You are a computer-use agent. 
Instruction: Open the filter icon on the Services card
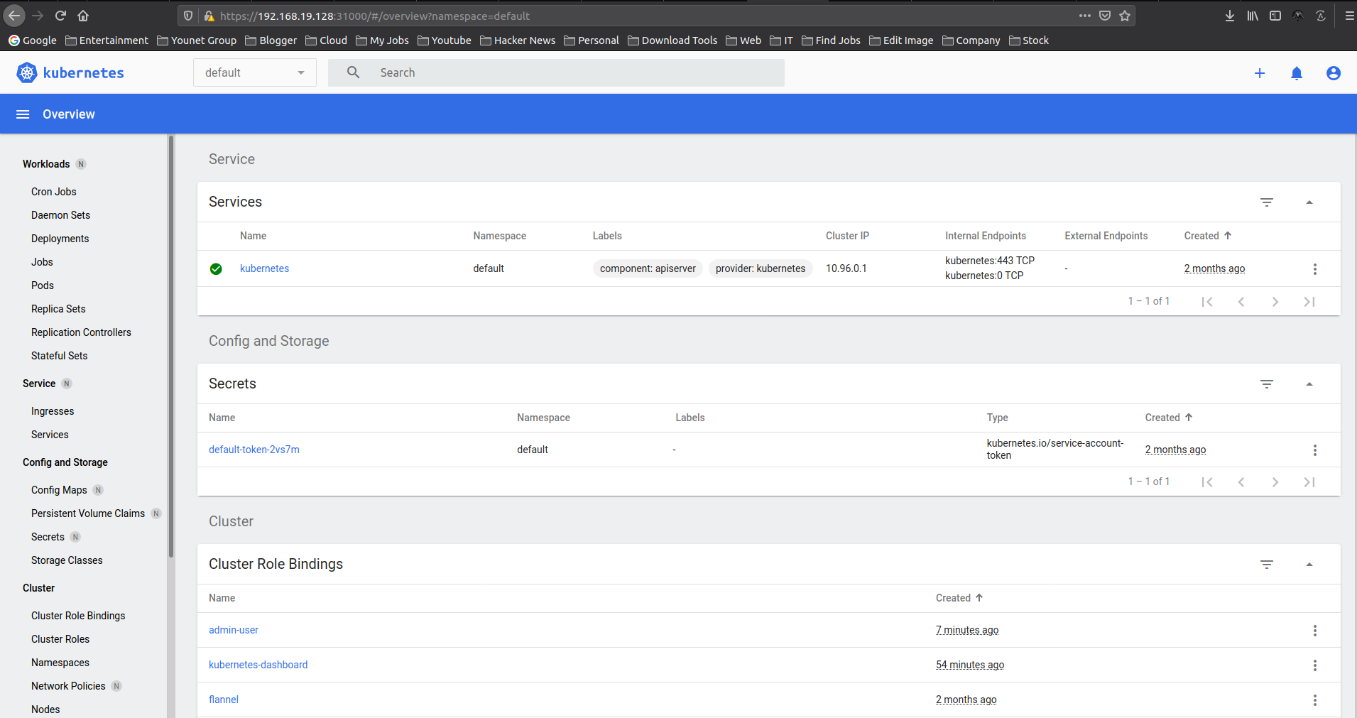click(x=1267, y=202)
